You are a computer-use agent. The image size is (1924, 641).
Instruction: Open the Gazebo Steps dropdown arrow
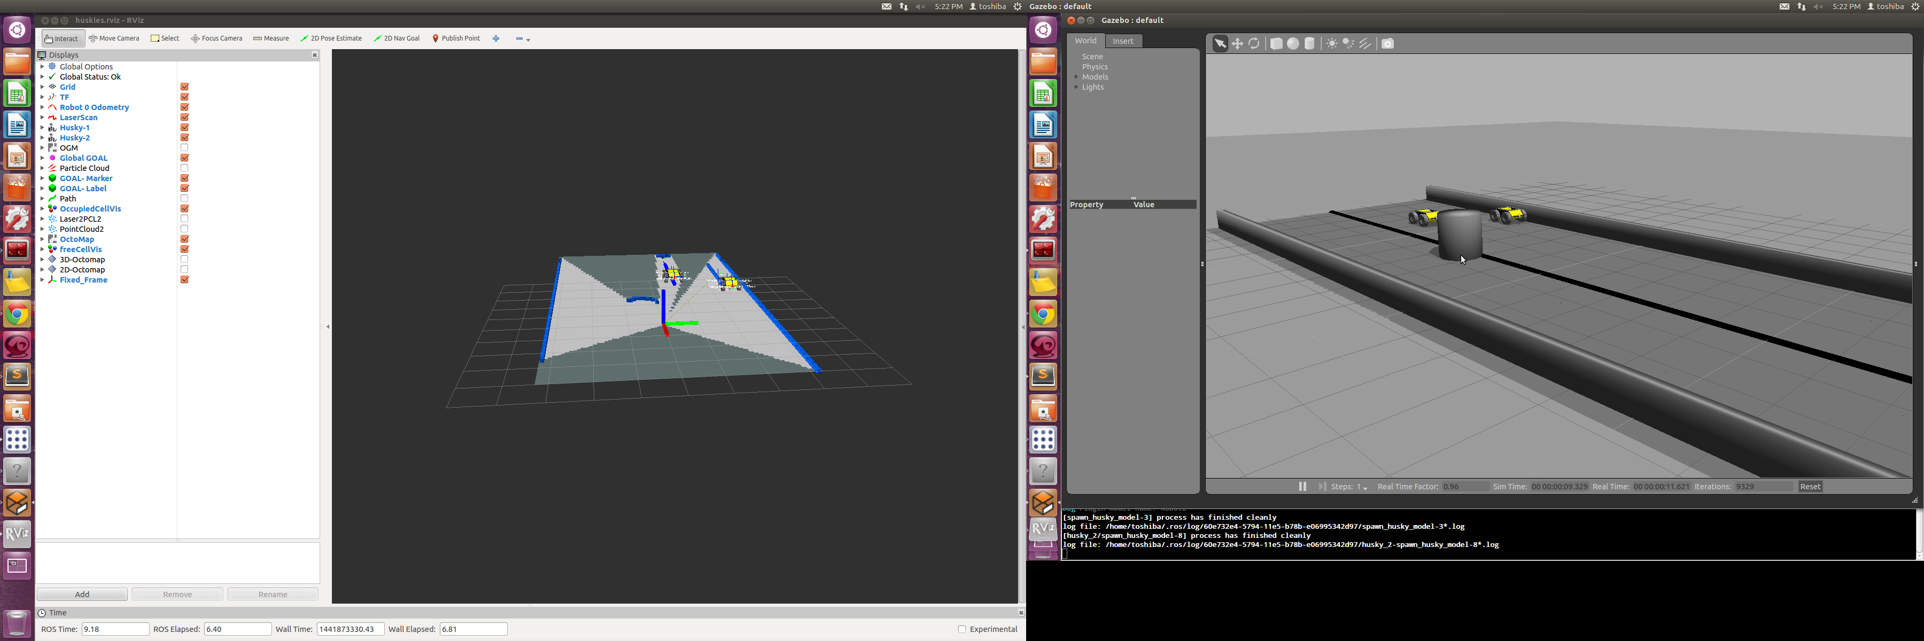pyautogui.click(x=1366, y=488)
